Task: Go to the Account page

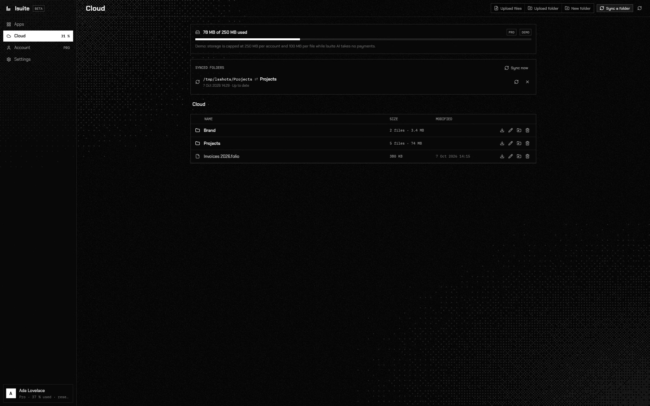Action: point(38,48)
